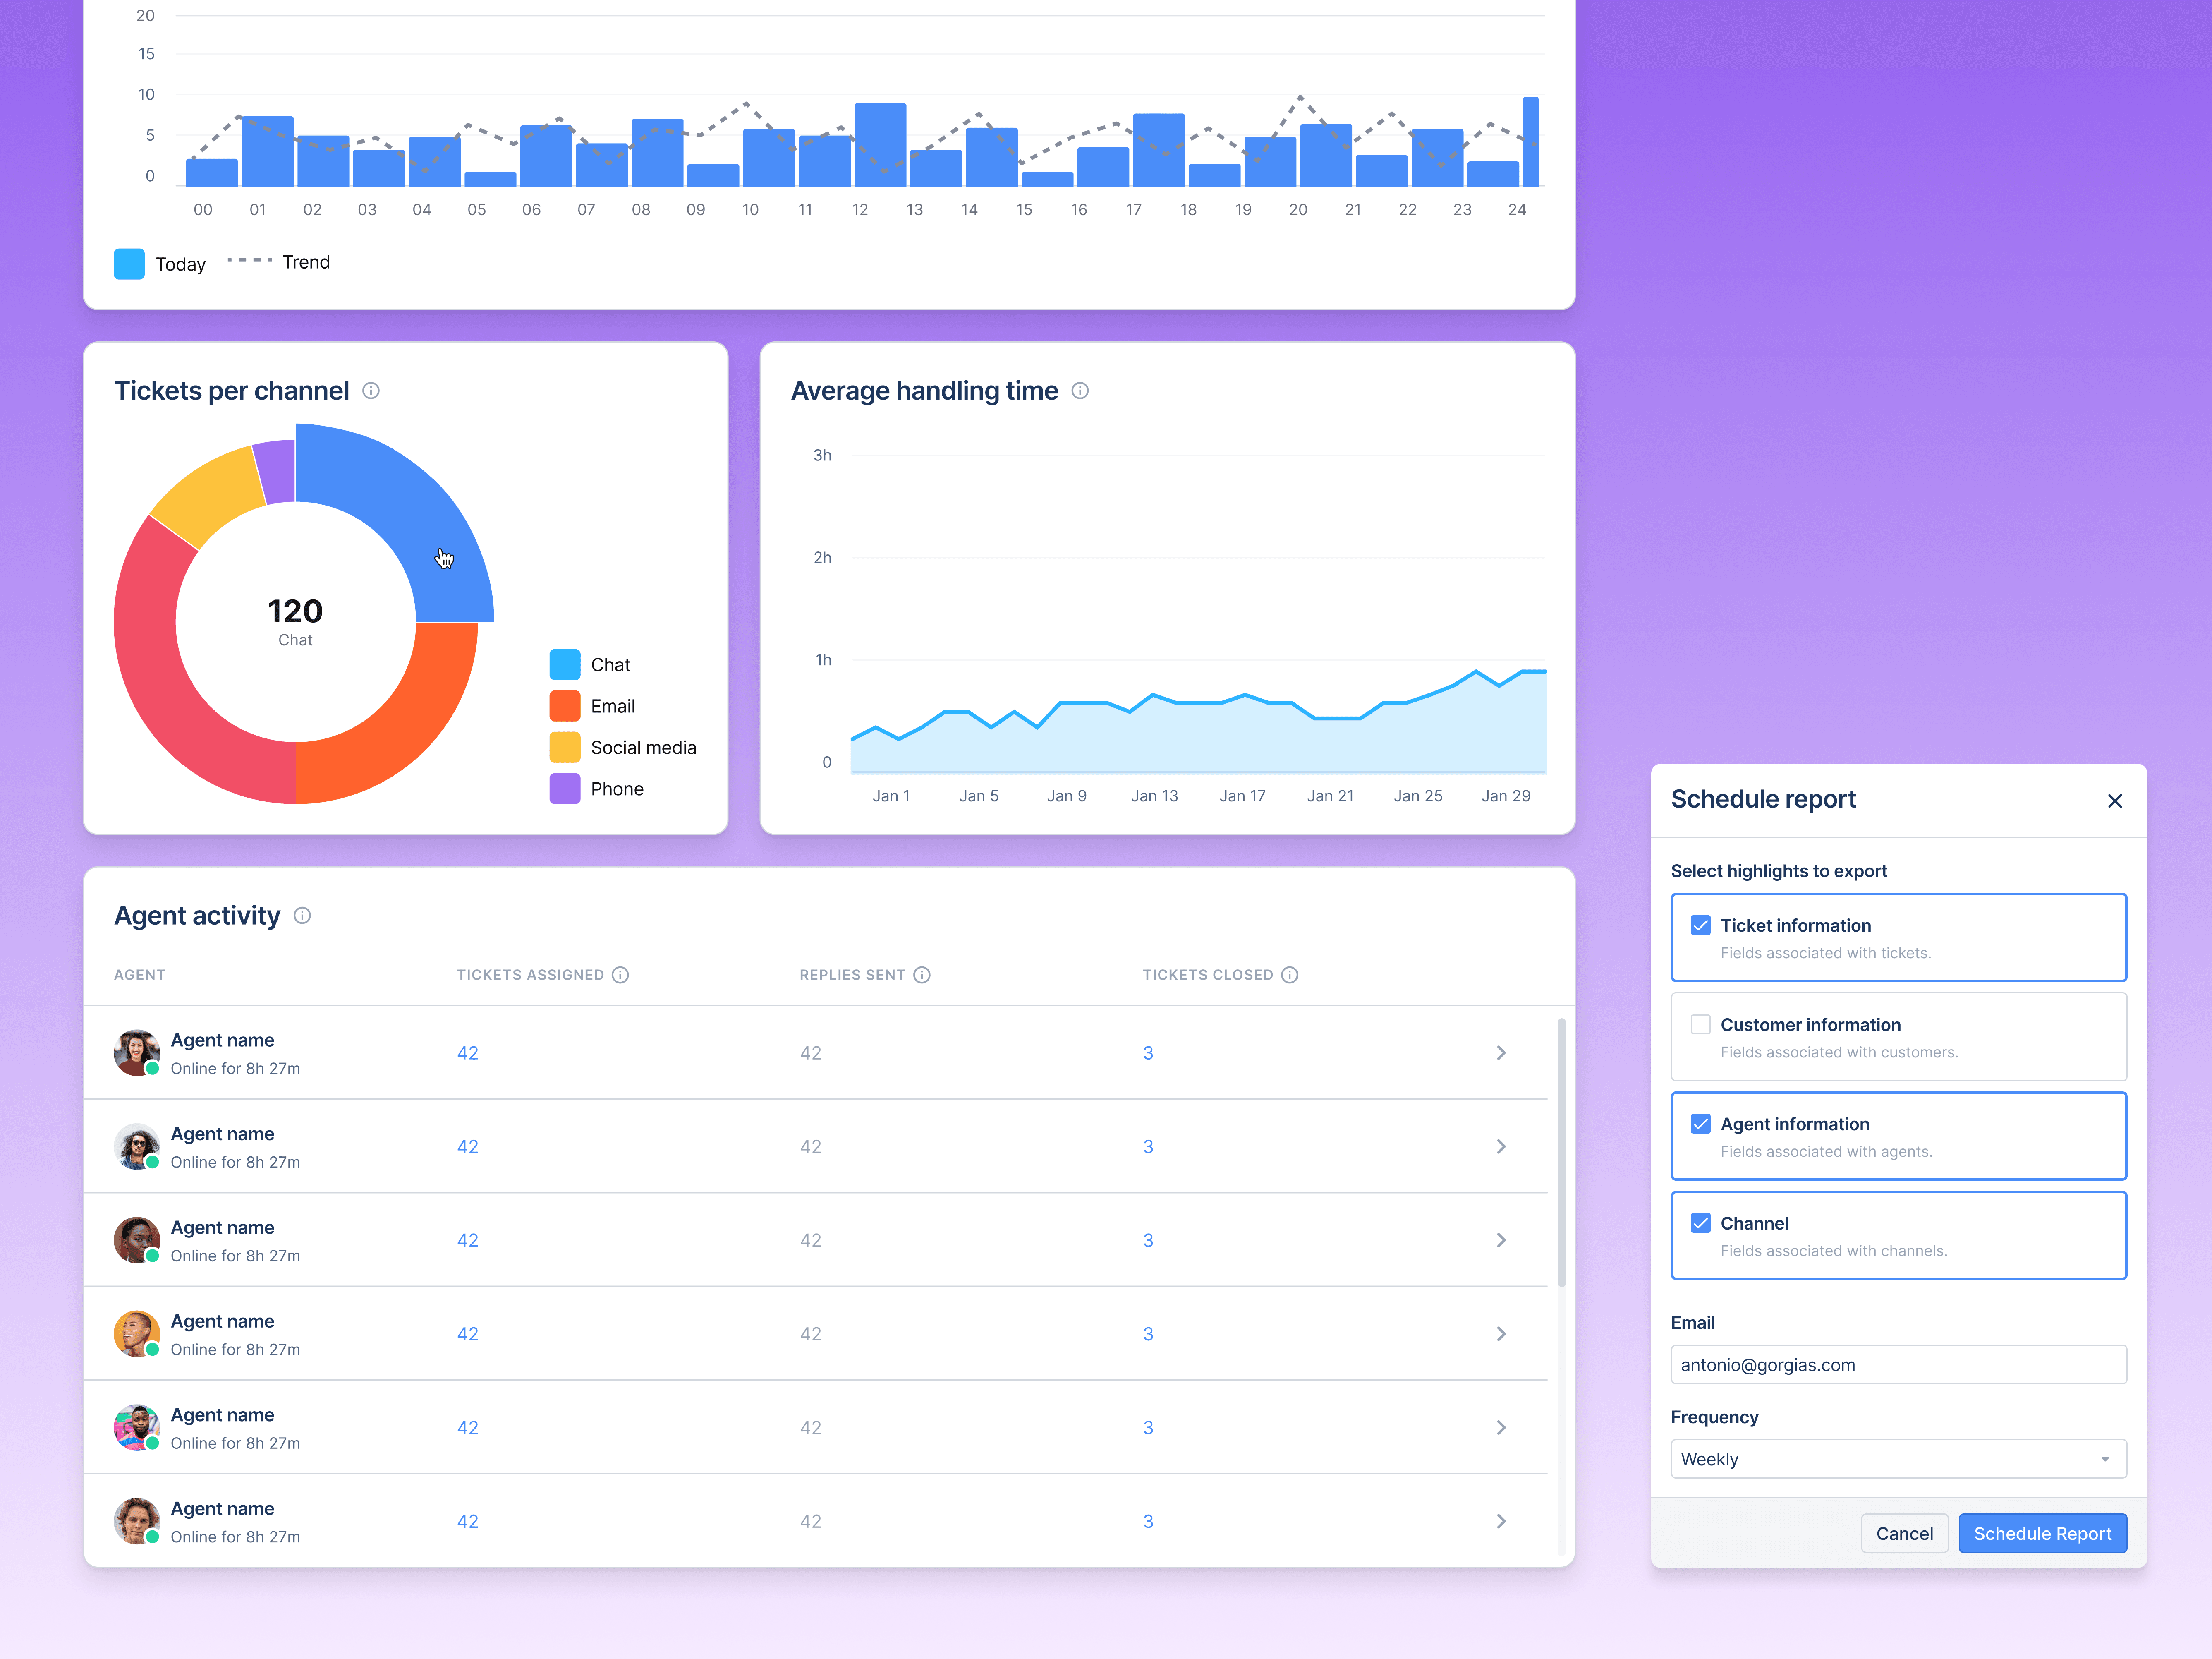Click Phone legend color swatch
Screen dimensions: 2212x1659
[x=565, y=789]
